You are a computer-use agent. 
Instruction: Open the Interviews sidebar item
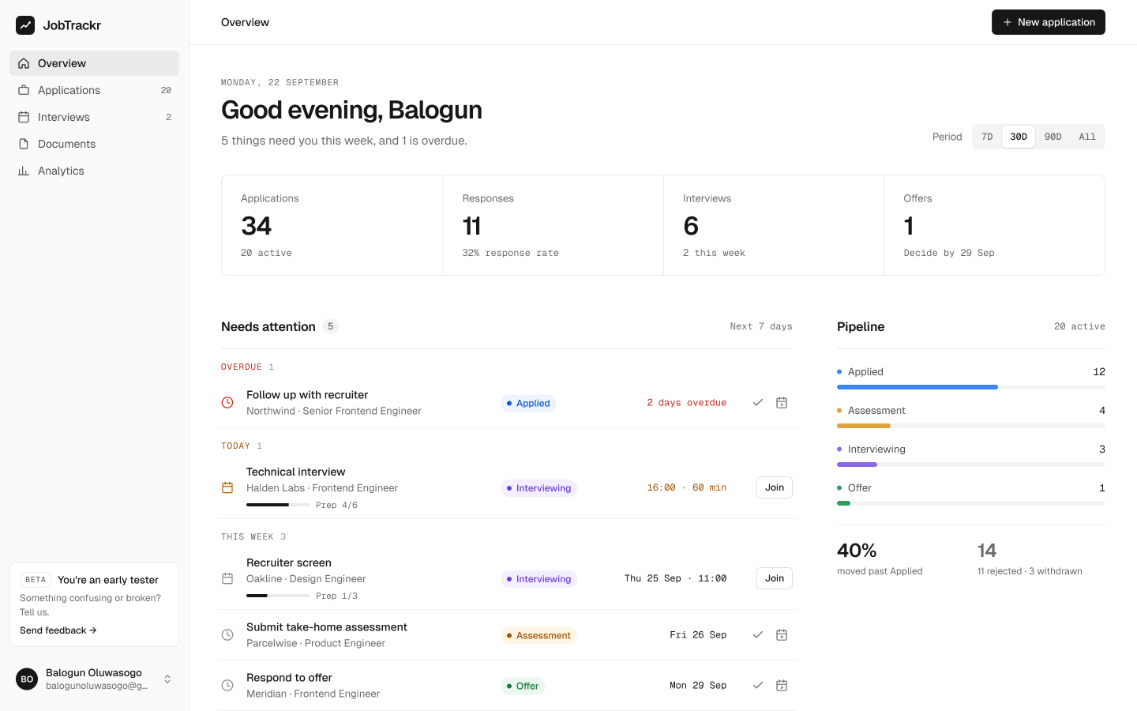94,117
